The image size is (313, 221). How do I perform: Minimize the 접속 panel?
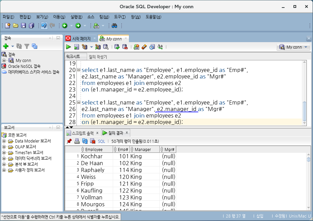coord(58,38)
